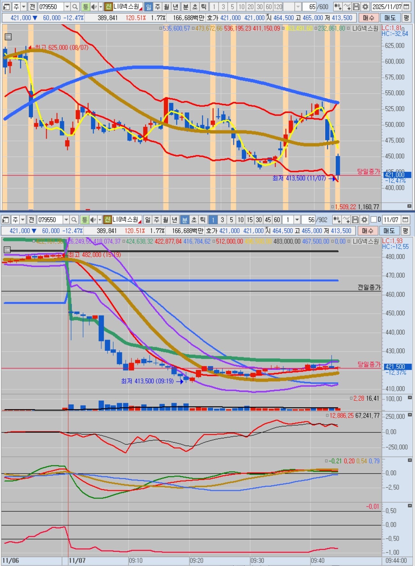Image resolution: width=415 pixels, height=566 pixels.
Task: Open the 주 dropdown arrow in the bottom chart toolbar
Action: [23, 220]
